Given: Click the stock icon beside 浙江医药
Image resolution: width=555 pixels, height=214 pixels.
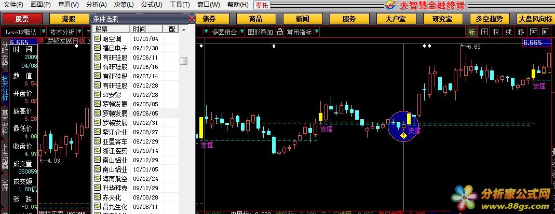Looking at the screenshot, I should [97, 150].
